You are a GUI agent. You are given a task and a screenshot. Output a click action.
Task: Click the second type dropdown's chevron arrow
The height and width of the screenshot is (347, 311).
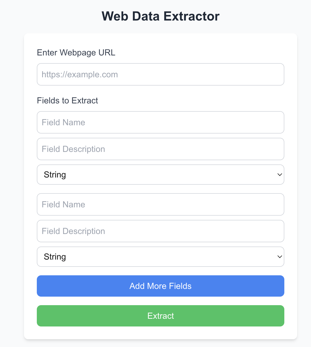pos(280,257)
